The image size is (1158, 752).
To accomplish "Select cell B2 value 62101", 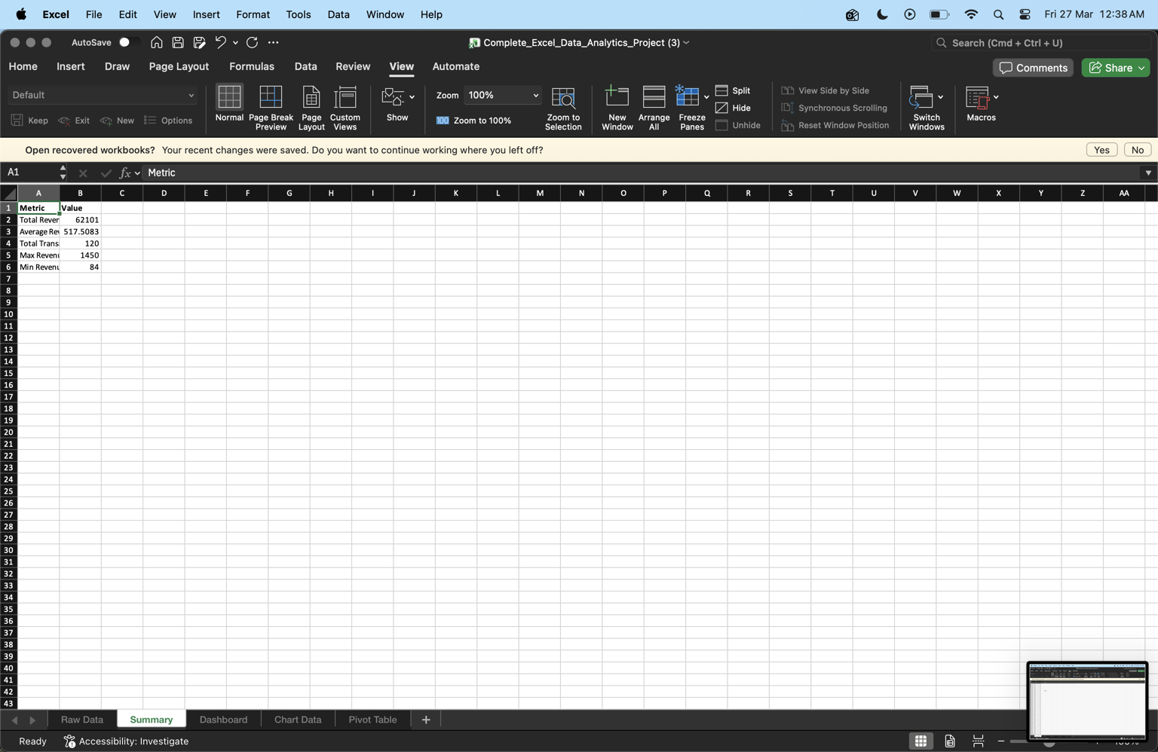I will click(x=81, y=220).
